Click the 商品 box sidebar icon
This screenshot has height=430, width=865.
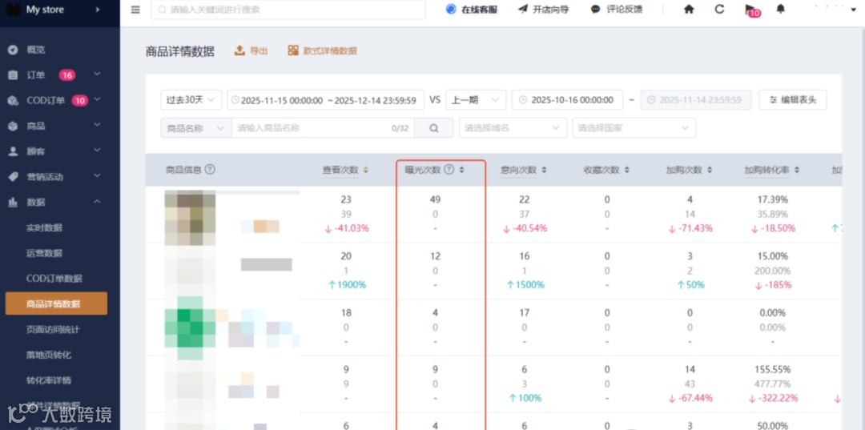[x=13, y=126]
